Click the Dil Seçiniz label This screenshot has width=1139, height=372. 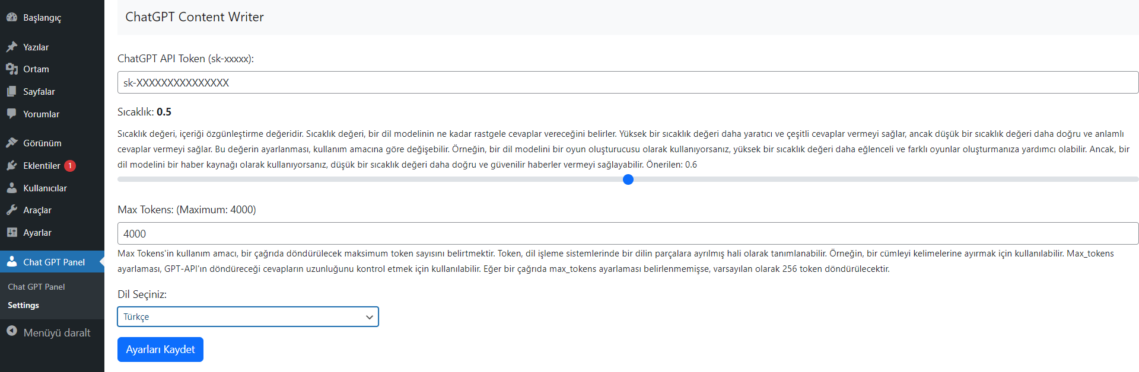(142, 294)
